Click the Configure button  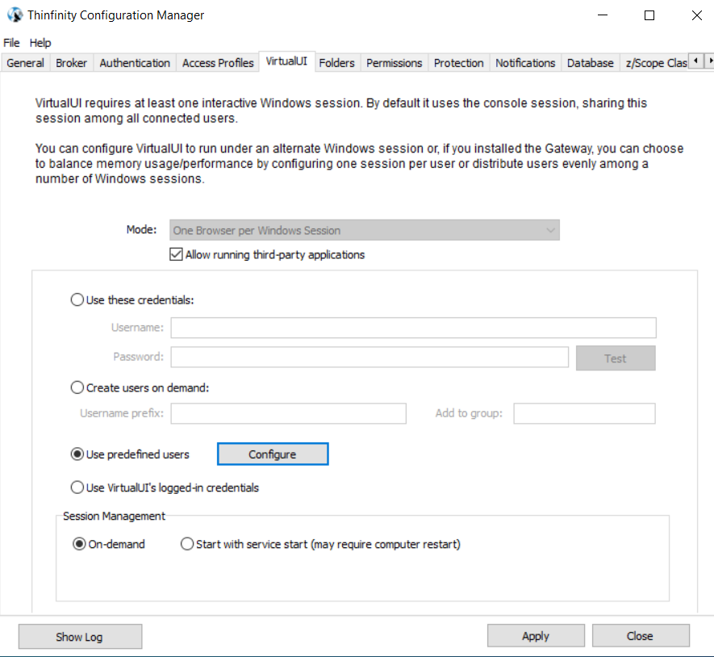click(x=273, y=454)
